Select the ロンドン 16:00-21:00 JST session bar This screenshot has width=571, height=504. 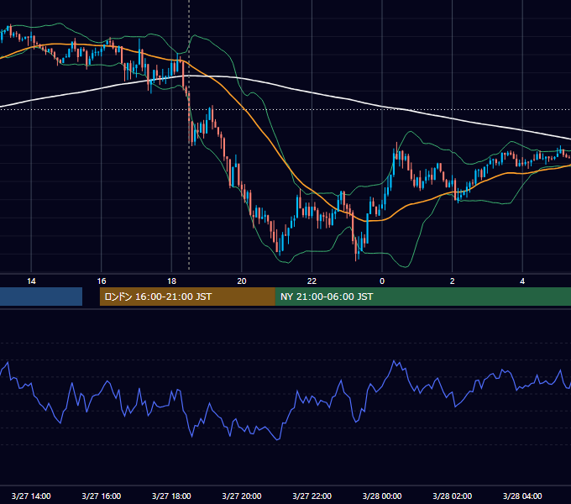tap(187, 297)
